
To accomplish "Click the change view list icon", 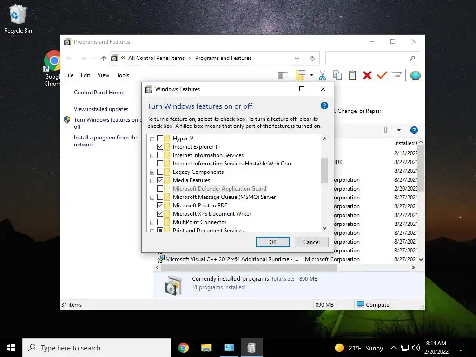I will click(388, 130).
